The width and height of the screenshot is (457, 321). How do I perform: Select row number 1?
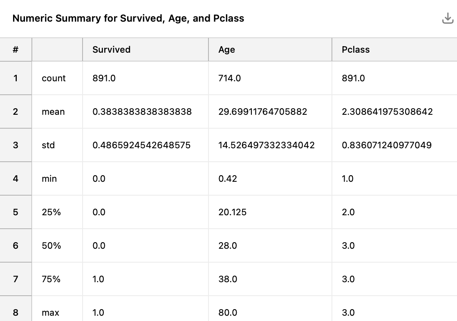coord(15,78)
